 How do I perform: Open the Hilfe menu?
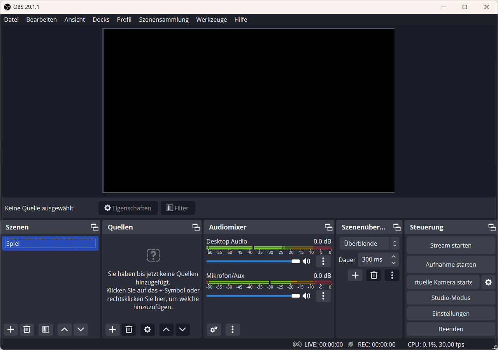(x=241, y=19)
